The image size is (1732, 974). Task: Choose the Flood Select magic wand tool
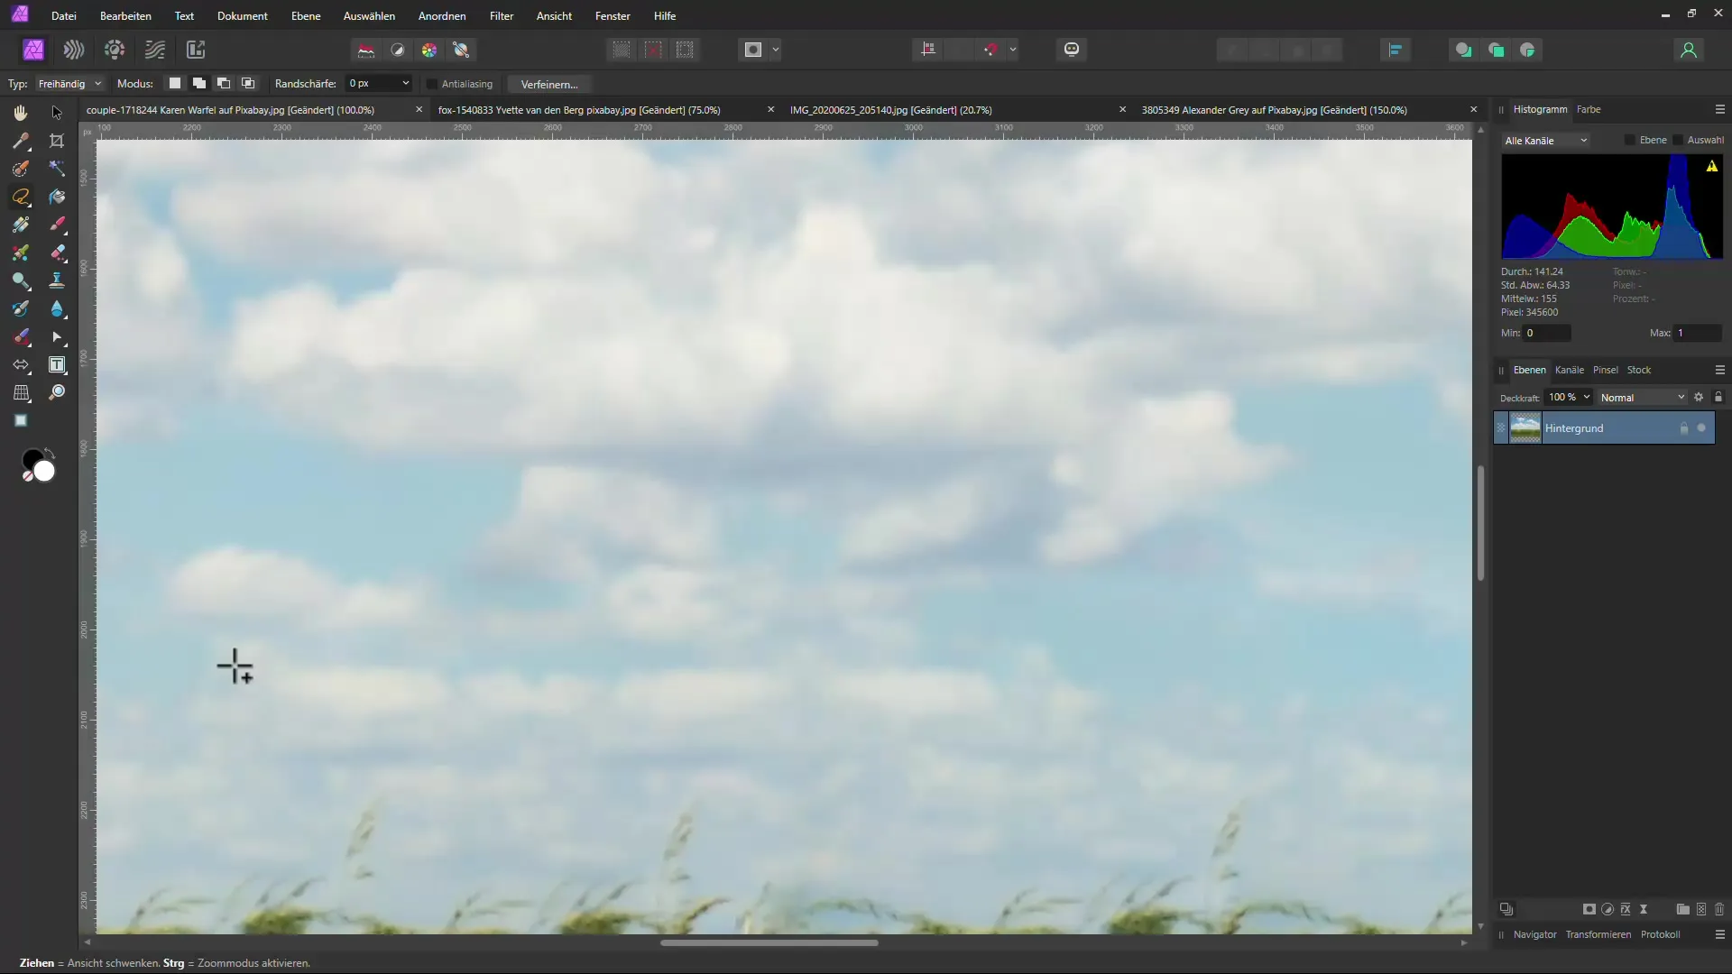pyautogui.click(x=57, y=169)
